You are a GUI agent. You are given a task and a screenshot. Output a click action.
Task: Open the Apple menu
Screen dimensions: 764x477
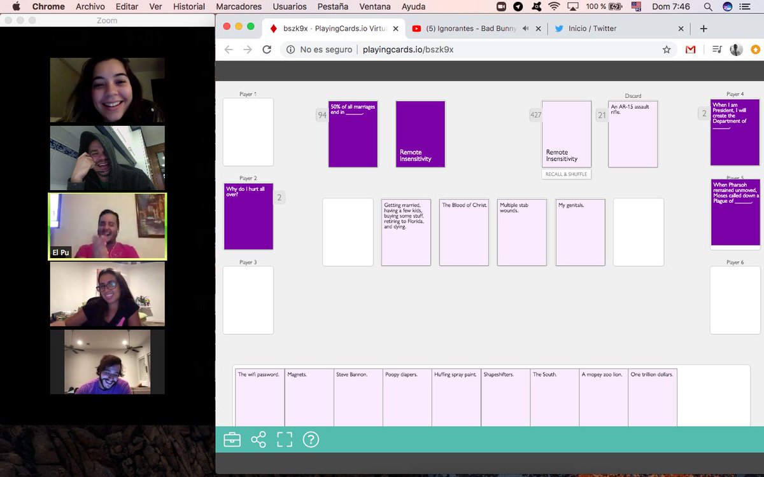coord(16,6)
